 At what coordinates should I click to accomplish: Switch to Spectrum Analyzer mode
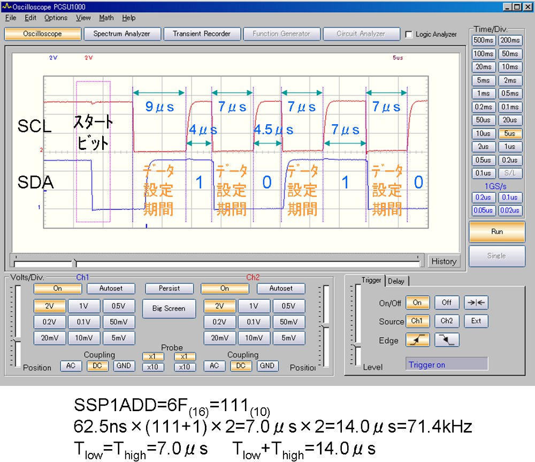(121, 34)
